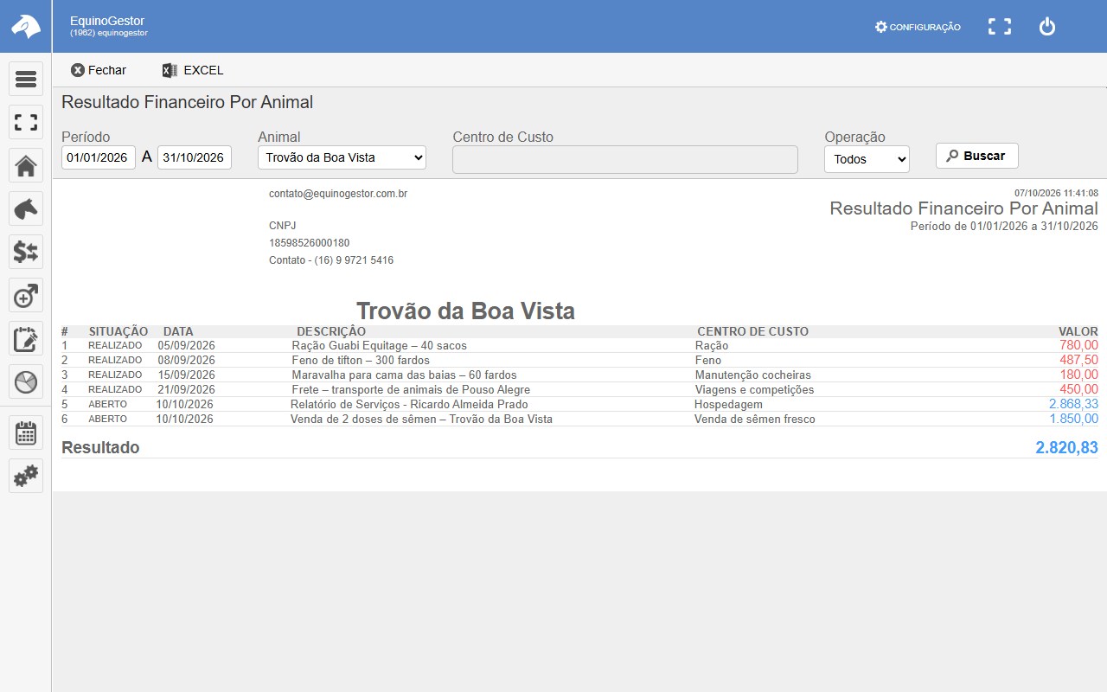Open the reproduction gender symbol section

click(26, 295)
